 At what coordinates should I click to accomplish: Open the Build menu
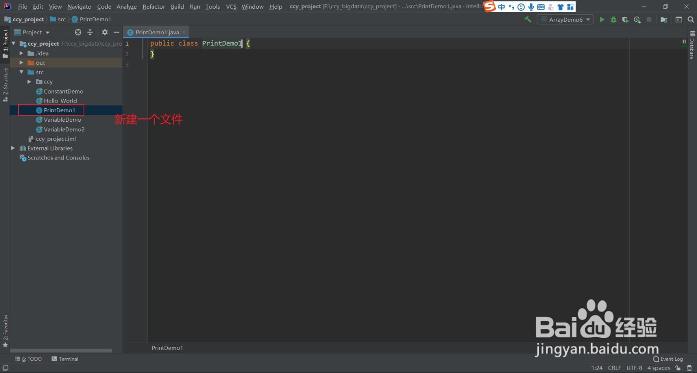click(177, 7)
